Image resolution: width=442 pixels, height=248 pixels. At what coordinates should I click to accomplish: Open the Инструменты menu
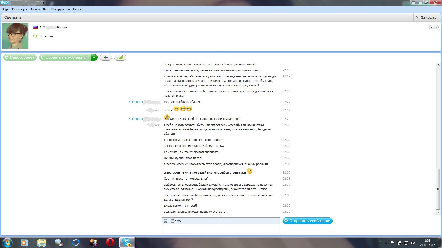(x=61, y=9)
